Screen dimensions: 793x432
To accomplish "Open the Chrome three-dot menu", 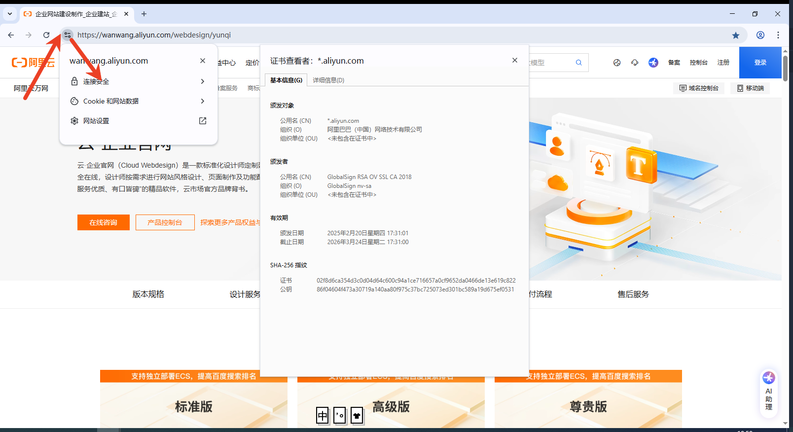I will (778, 35).
